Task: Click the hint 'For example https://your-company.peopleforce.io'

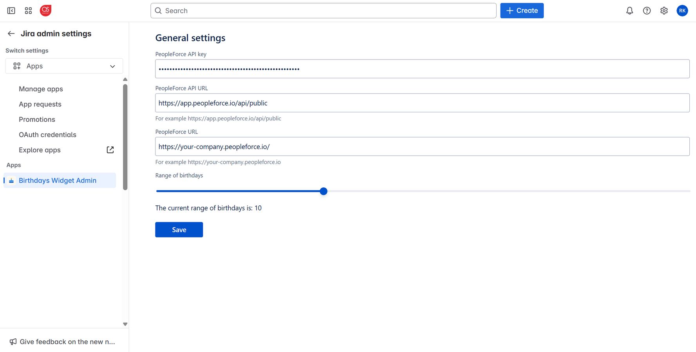Action: tap(218, 162)
